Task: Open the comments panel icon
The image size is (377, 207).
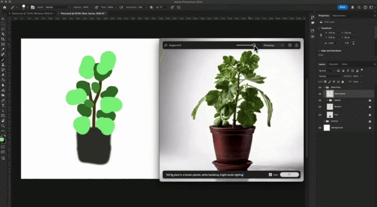Action: pos(312,23)
